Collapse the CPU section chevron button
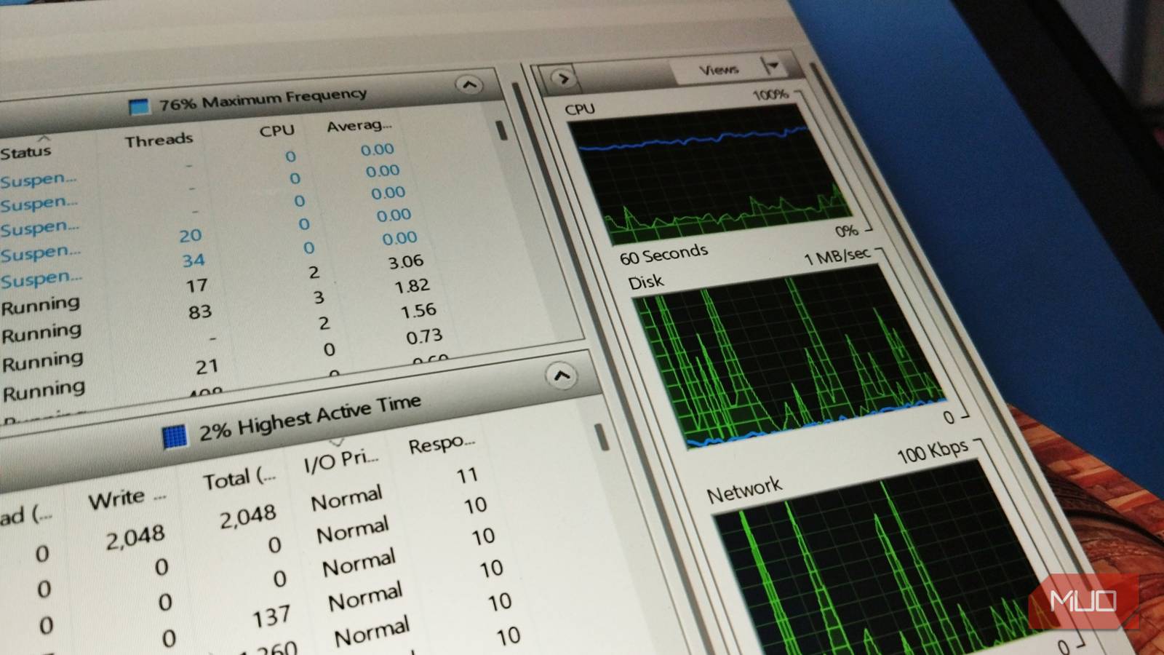1164x655 pixels. coord(469,85)
